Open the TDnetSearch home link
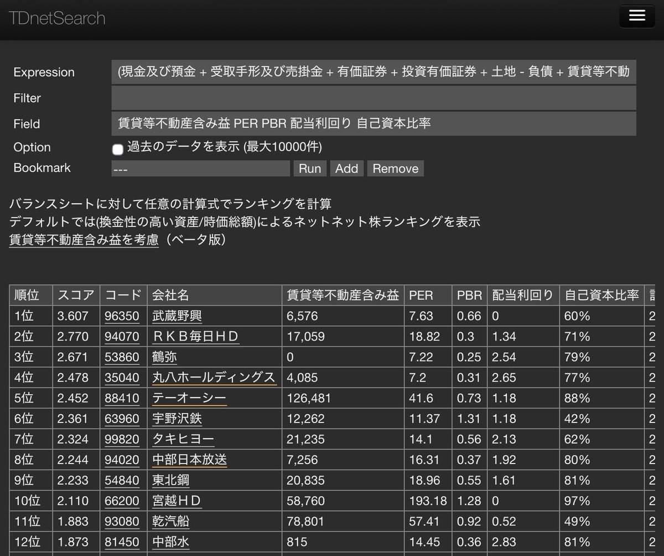664x556 pixels. (57, 18)
